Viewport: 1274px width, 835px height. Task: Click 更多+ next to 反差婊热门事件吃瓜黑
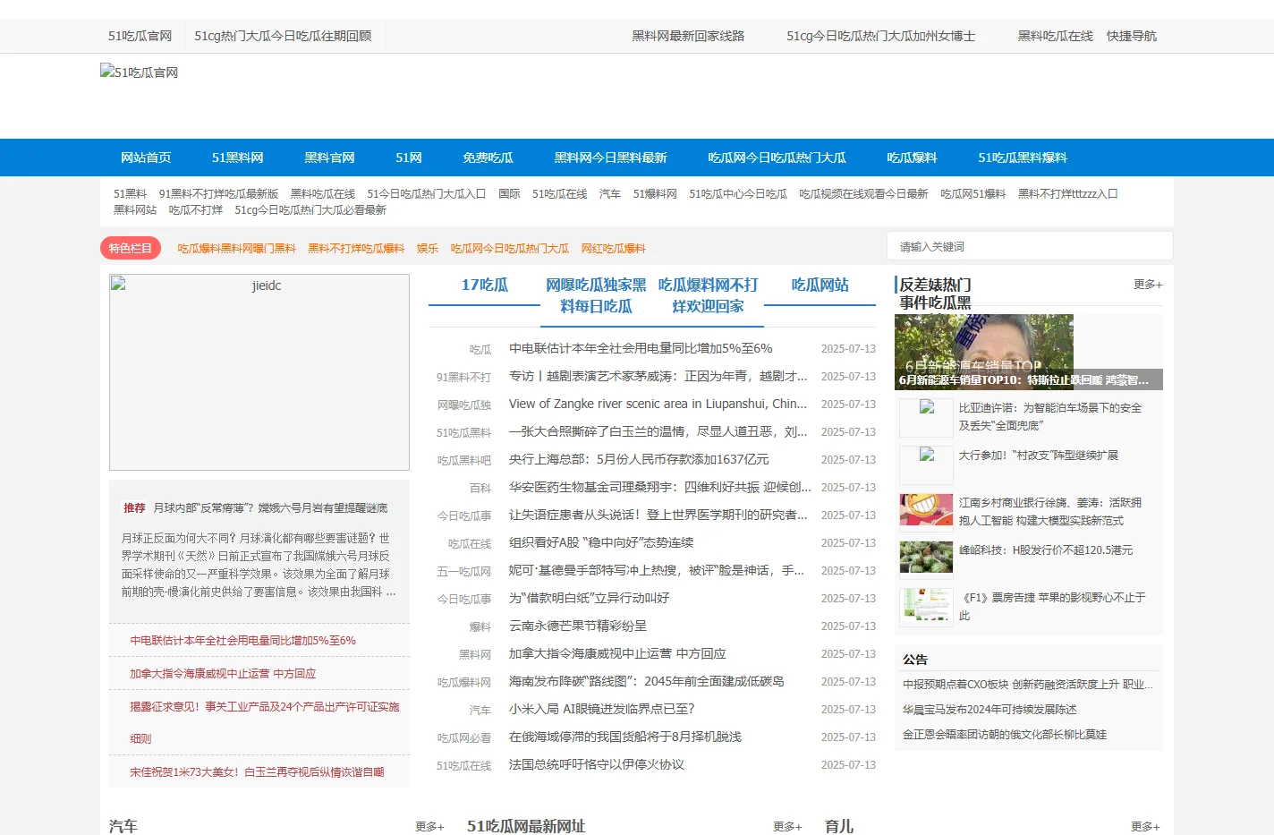tap(1148, 285)
